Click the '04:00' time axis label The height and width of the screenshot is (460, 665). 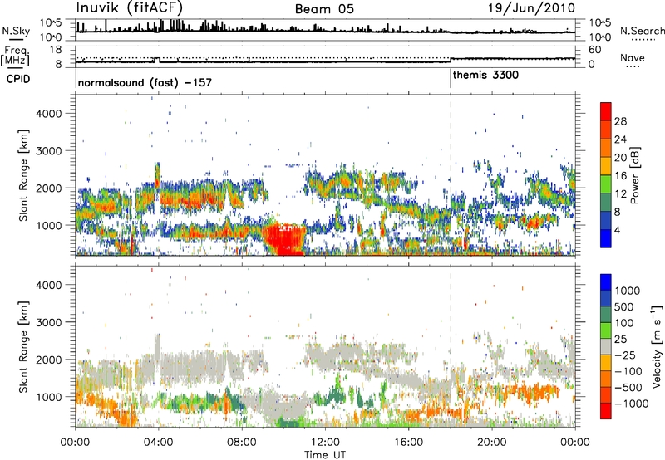point(158,443)
